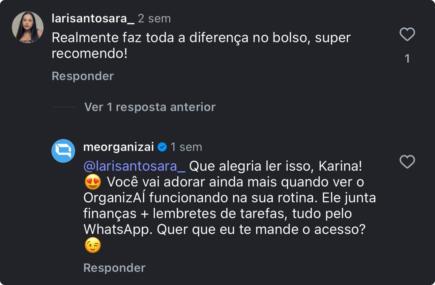Like the larisantosara_ comment with the heart
Image resolution: width=435 pixels, height=285 pixels.
pyautogui.click(x=407, y=35)
